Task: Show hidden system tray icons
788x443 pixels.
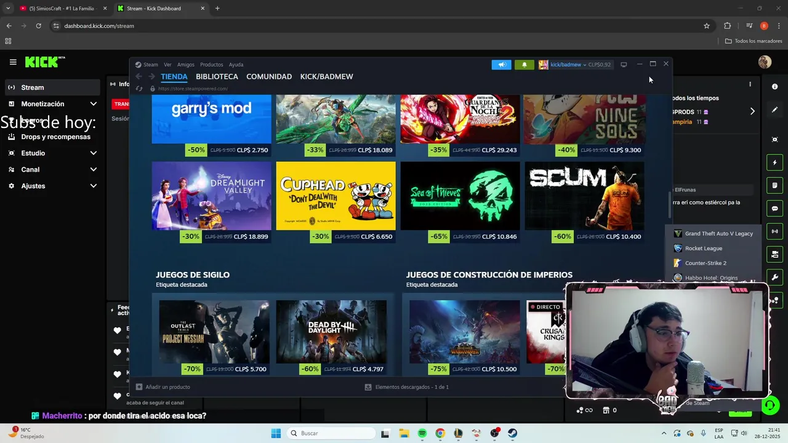Action: click(664, 433)
